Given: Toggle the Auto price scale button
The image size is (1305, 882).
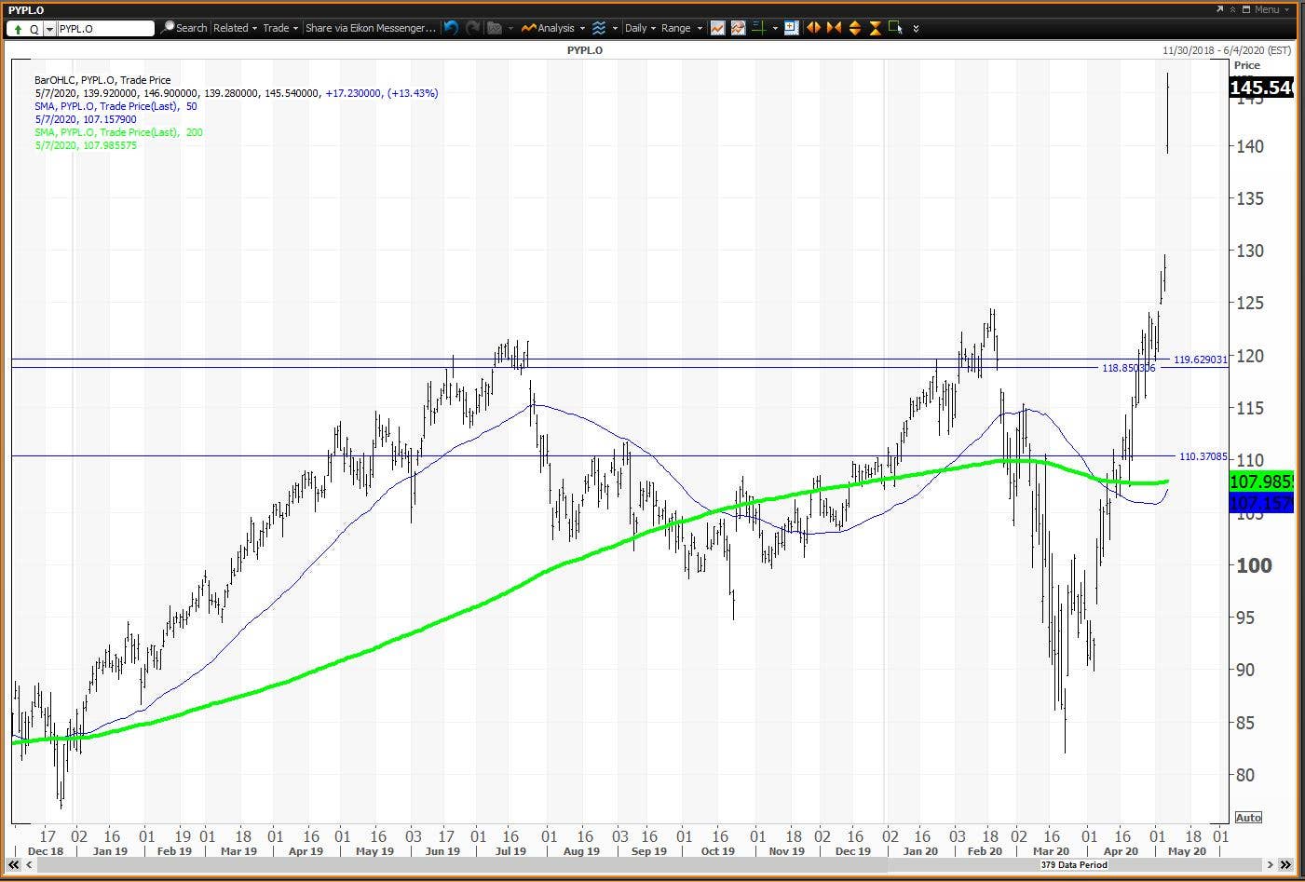Looking at the screenshot, I should pos(1248,818).
